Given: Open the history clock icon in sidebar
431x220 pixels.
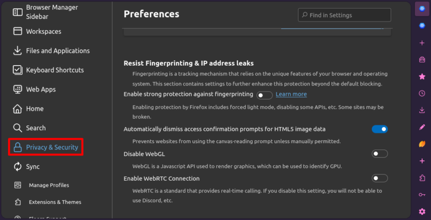Looking at the screenshot, I should 422,94.
